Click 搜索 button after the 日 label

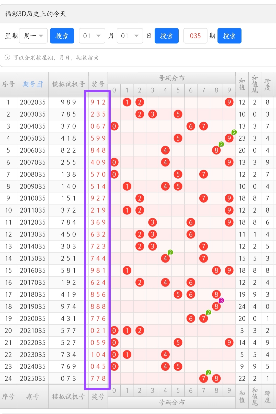pyautogui.click(x=167, y=36)
